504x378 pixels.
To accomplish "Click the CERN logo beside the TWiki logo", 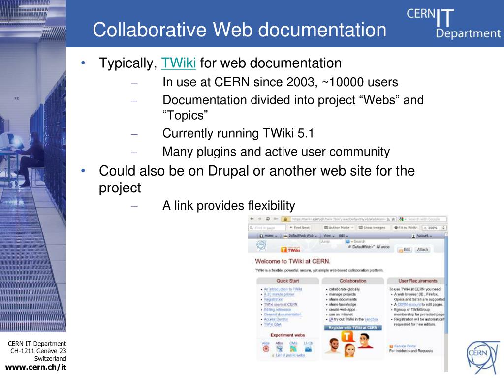I will point(261,246).
